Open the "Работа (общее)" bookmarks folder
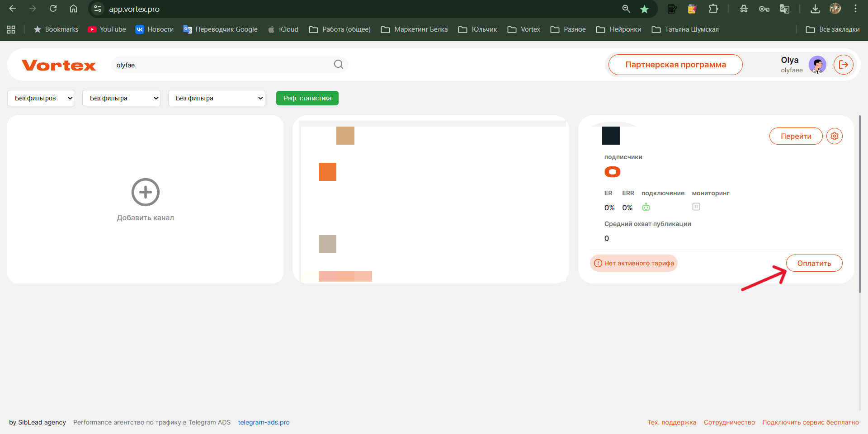Screen dimensions: 868x434 pyautogui.click(x=340, y=29)
